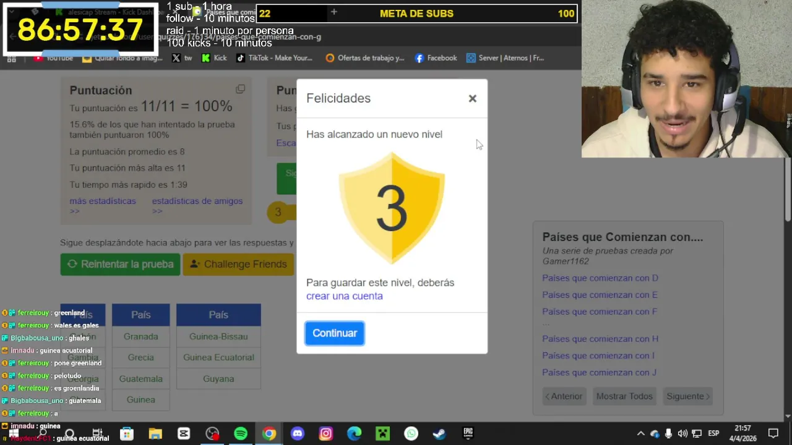The height and width of the screenshot is (445, 792).
Task: Click the Challenge Friends button
Action: click(x=238, y=265)
